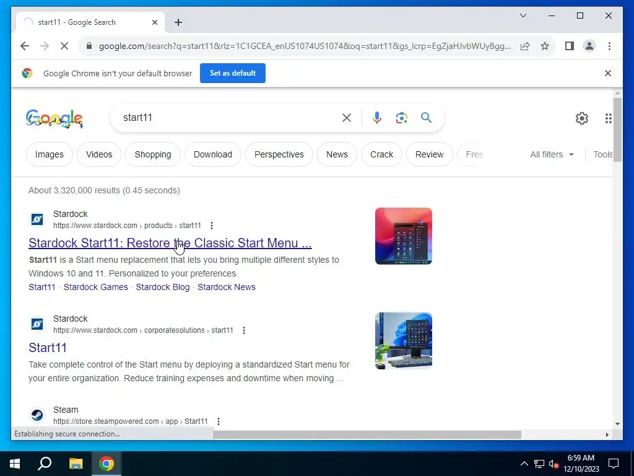Filter results by News
Screen dimensions: 634x476
(x=337, y=154)
